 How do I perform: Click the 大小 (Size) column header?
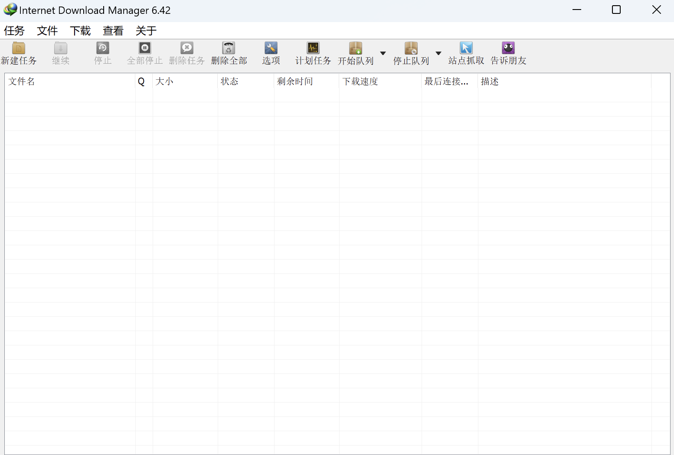tap(185, 81)
